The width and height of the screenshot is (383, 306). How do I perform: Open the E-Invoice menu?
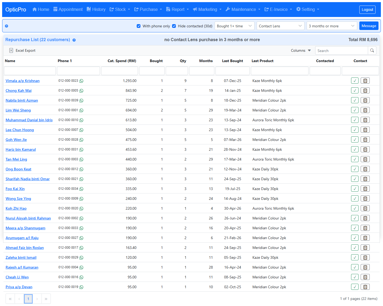pyautogui.click(x=278, y=9)
